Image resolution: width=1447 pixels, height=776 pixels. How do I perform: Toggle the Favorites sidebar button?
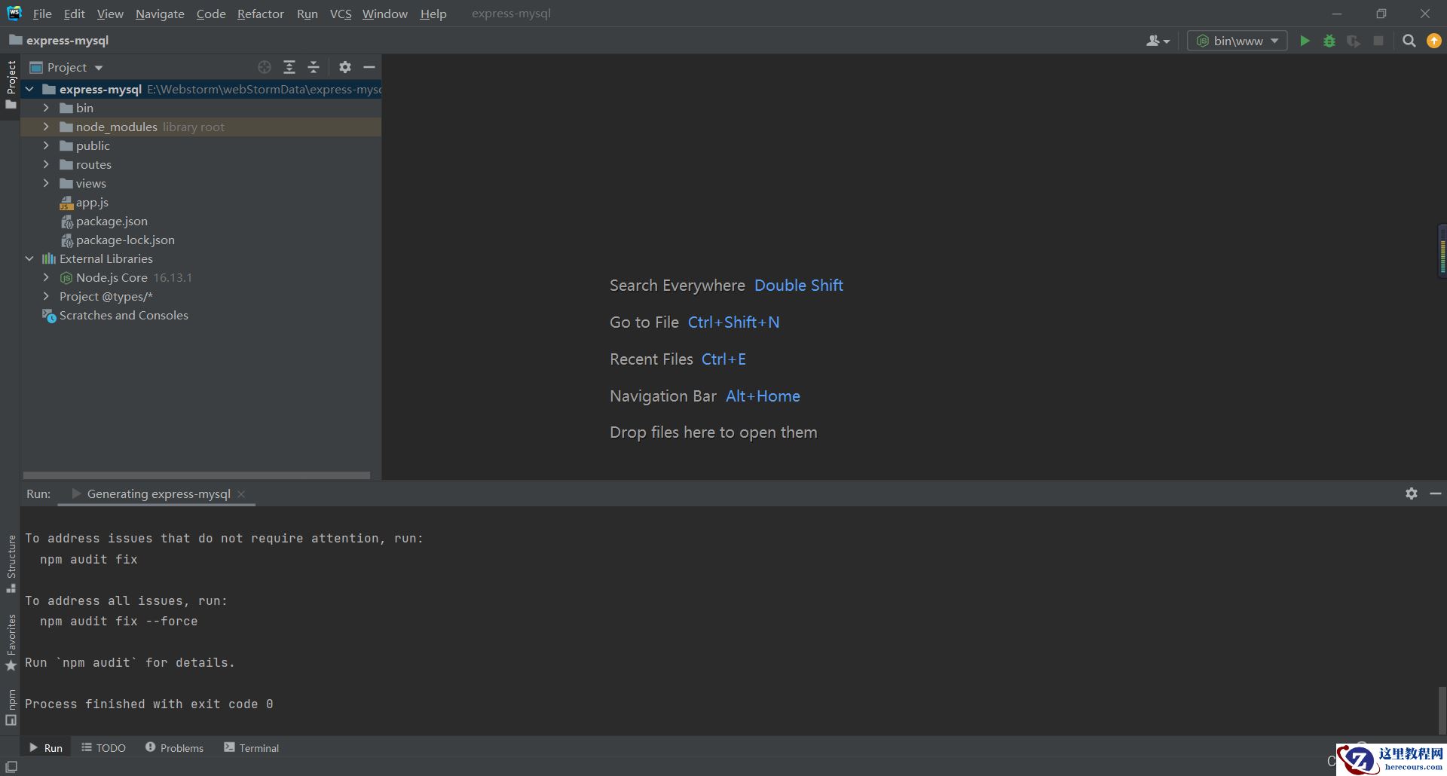pos(11,643)
